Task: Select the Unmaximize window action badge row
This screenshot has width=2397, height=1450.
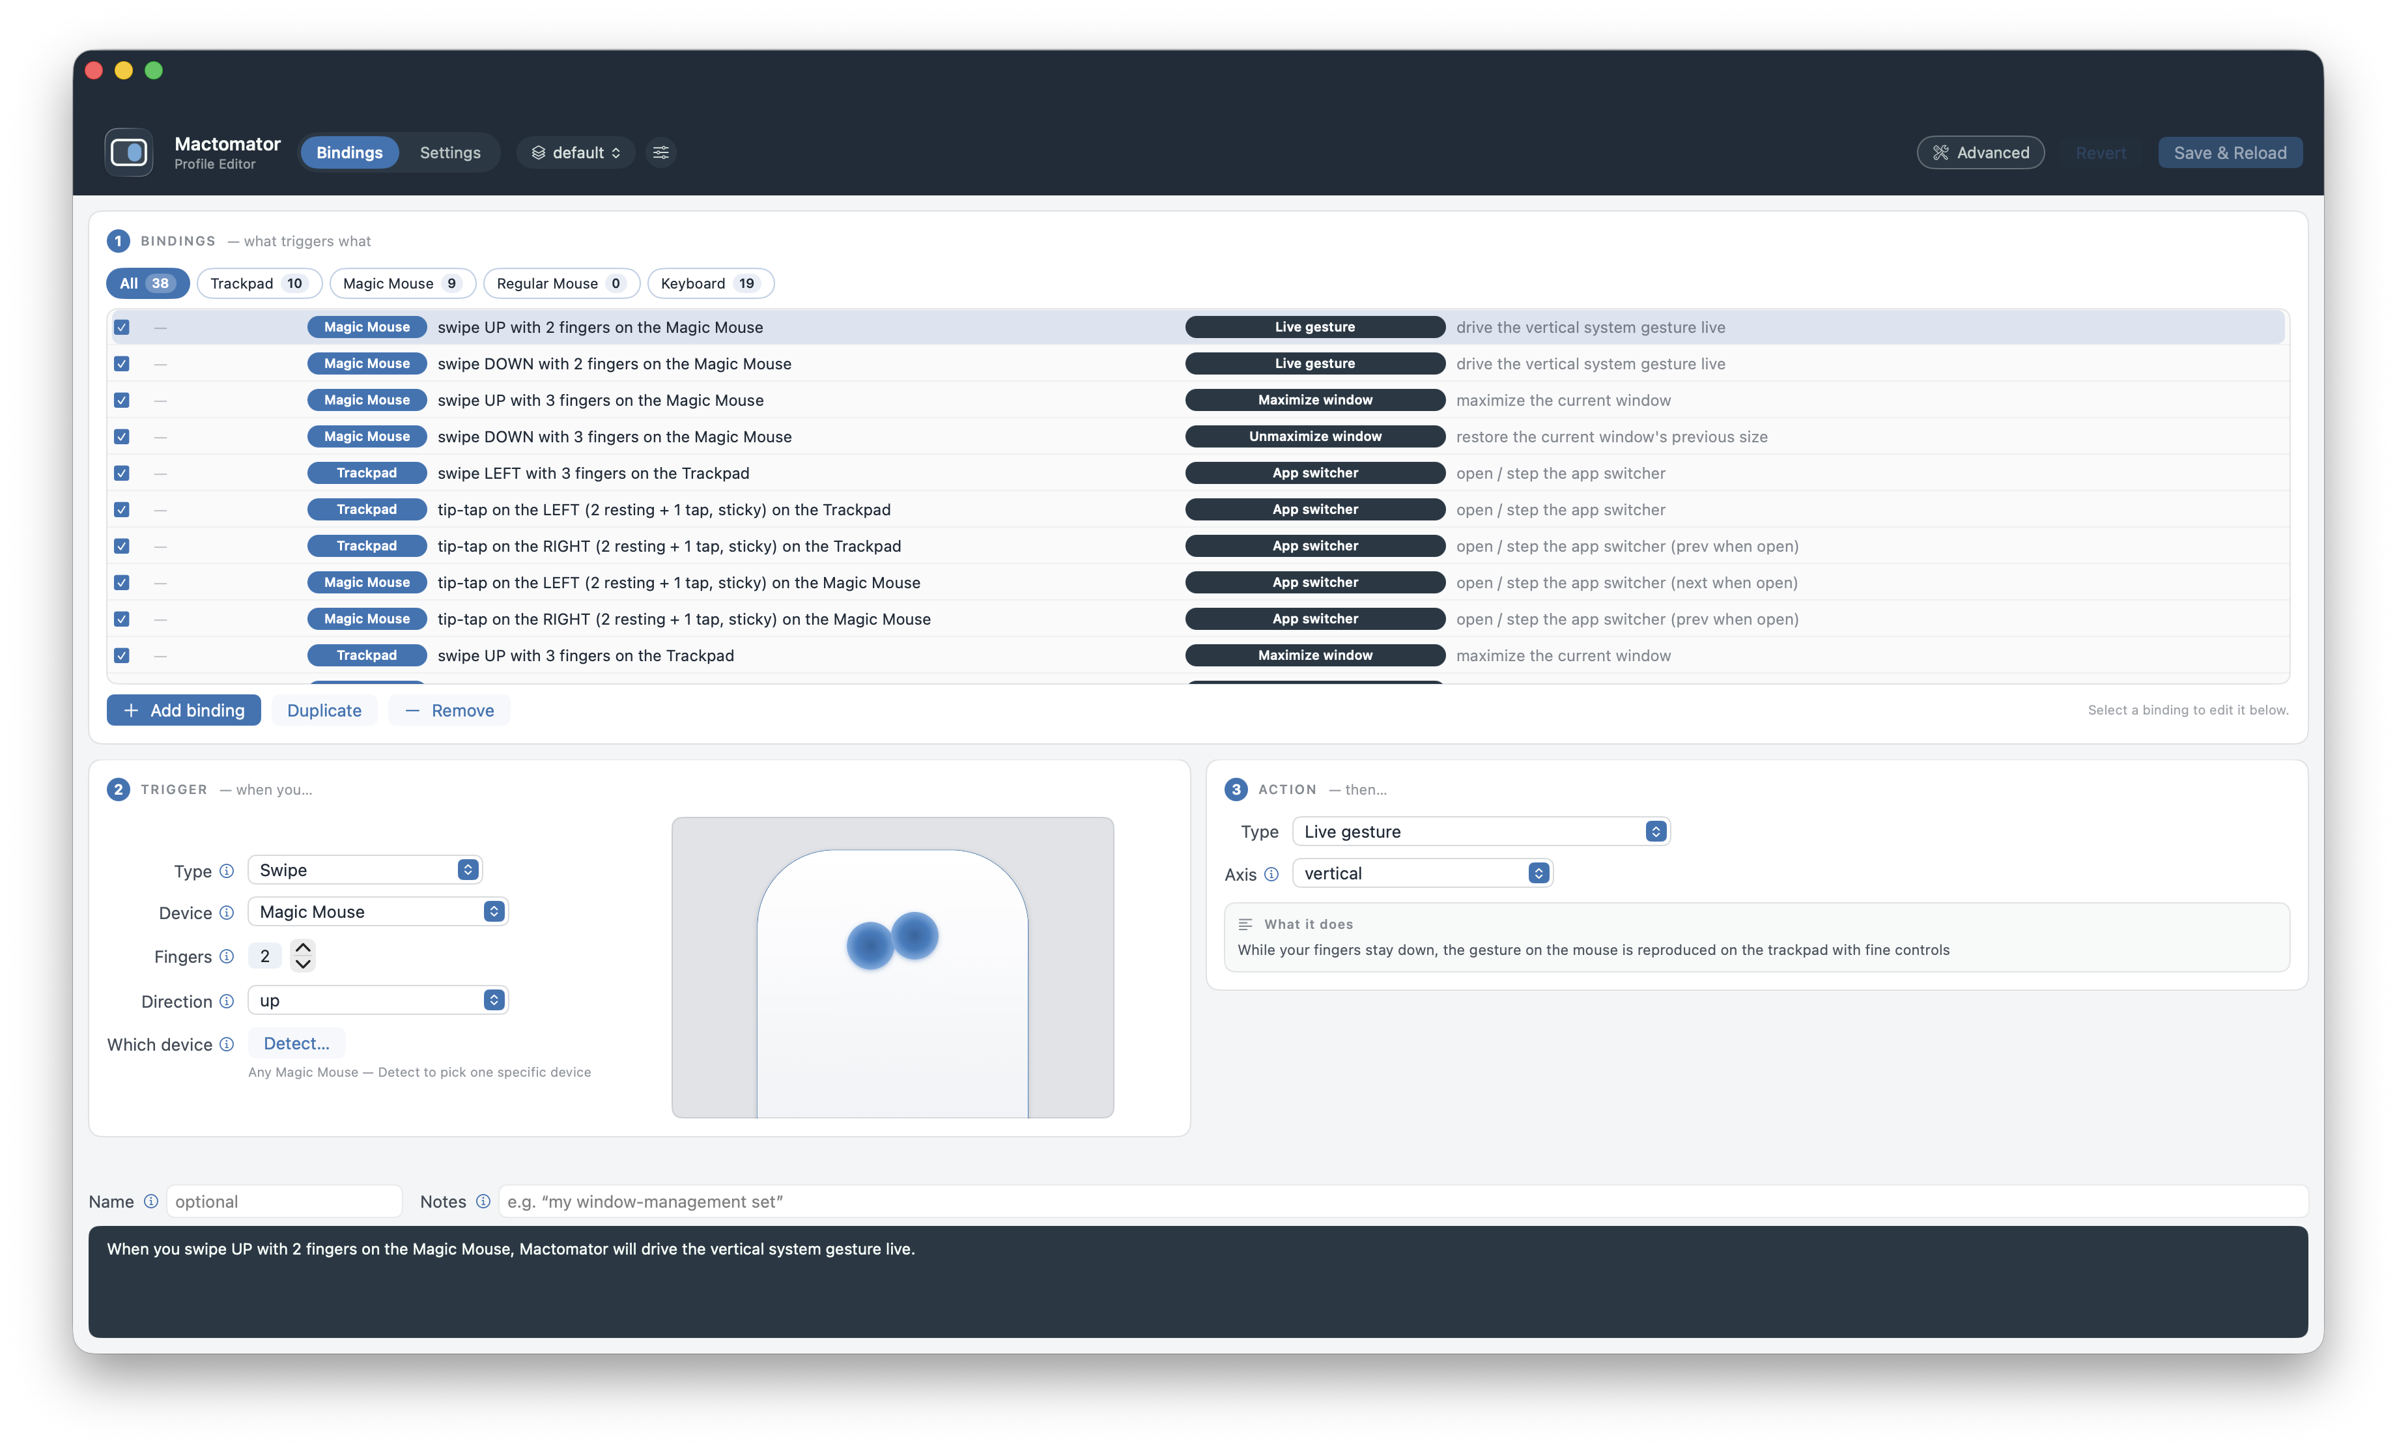Action: pyautogui.click(x=1315, y=437)
